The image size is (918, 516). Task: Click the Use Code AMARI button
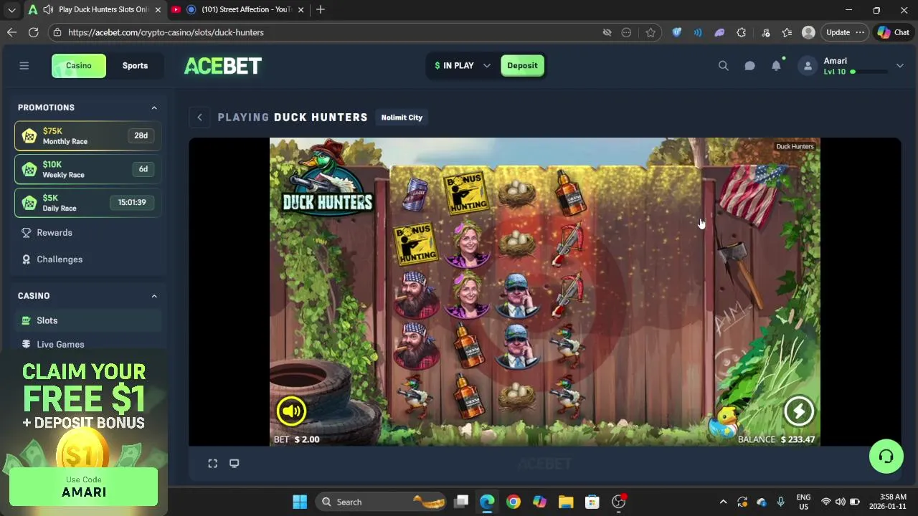[84, 487]
